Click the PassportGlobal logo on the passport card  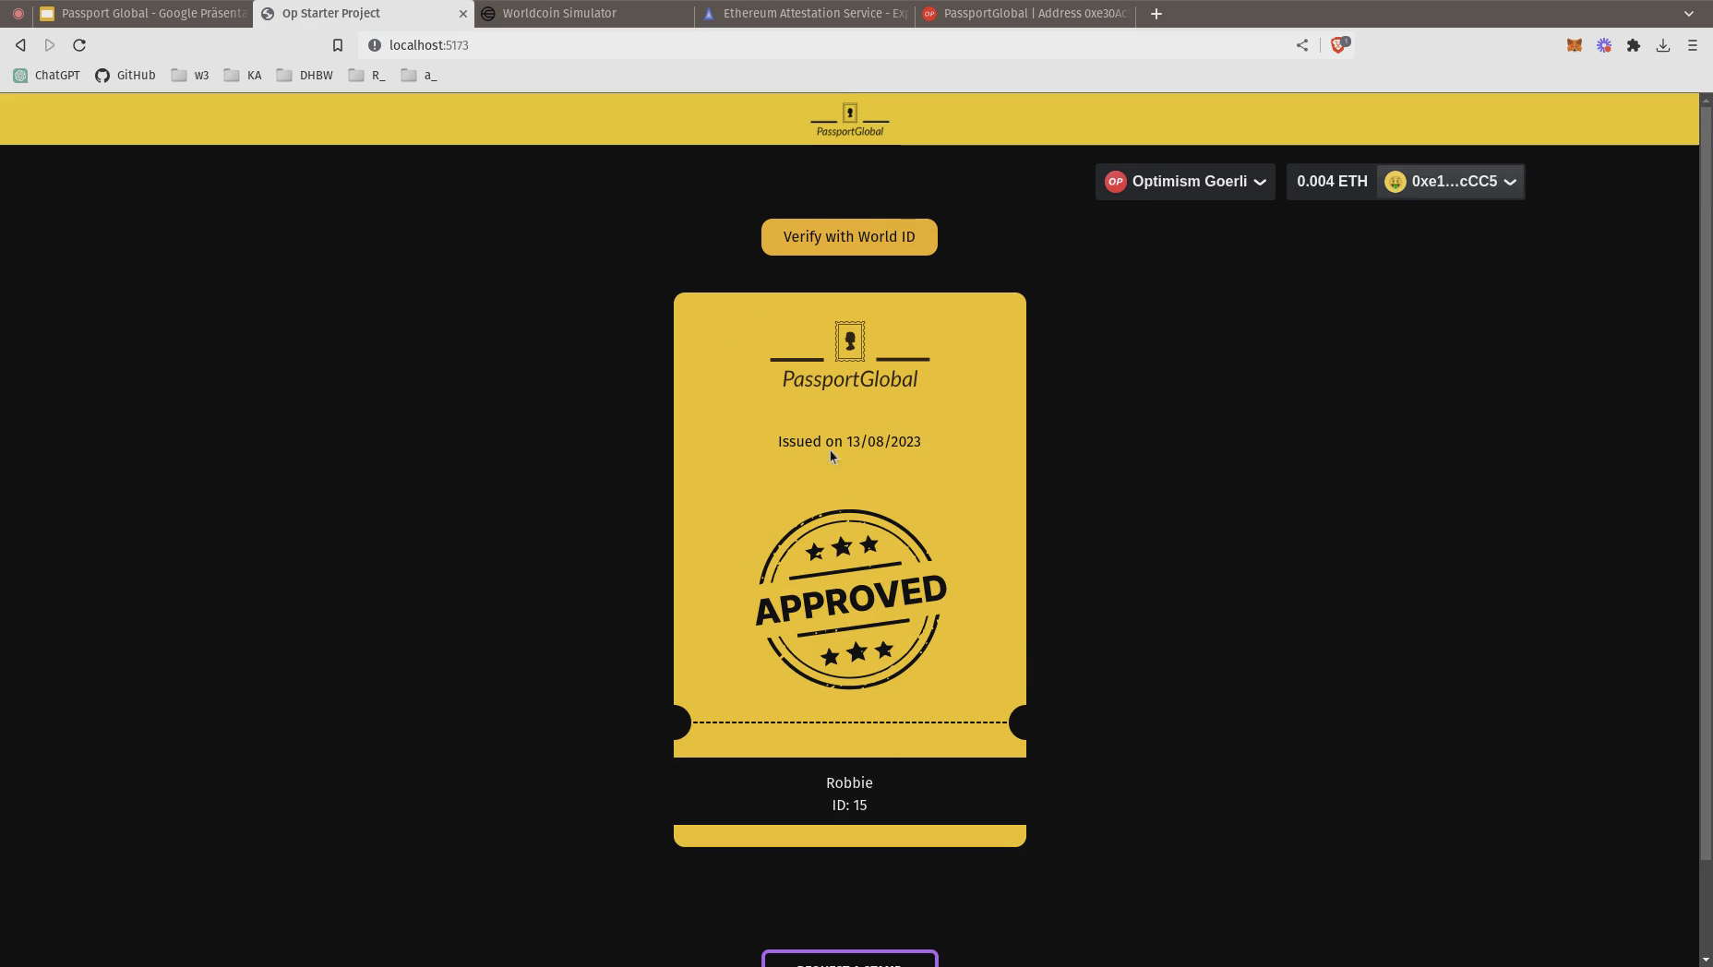pyautogui.click(x=850, y=355)
